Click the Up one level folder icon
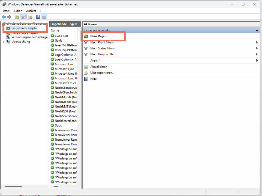 click(17, 17)
